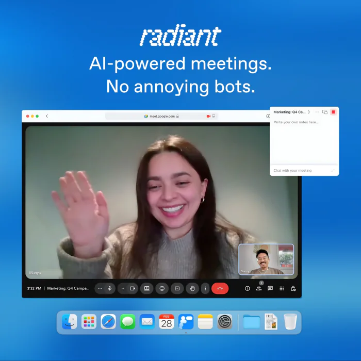
Task: Click the screen icon in address bar
Action: click(x=214, y=116)
